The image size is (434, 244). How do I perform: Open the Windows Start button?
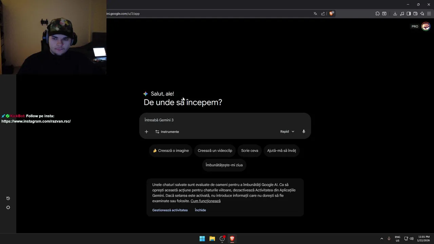point(202,239)
